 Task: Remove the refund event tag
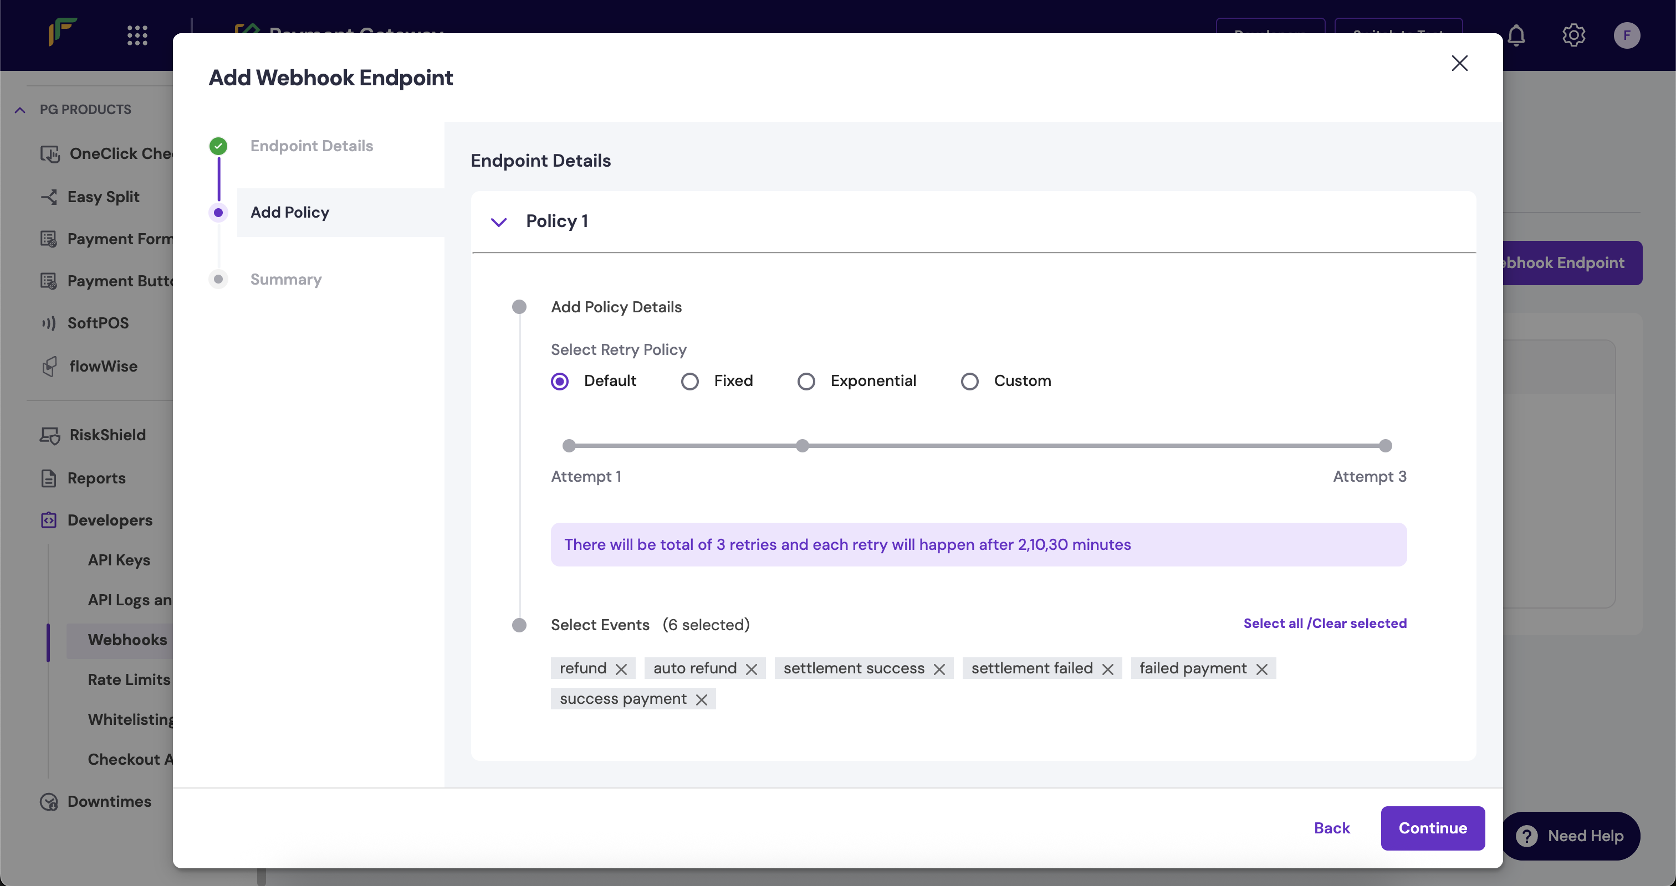(621, 669)
